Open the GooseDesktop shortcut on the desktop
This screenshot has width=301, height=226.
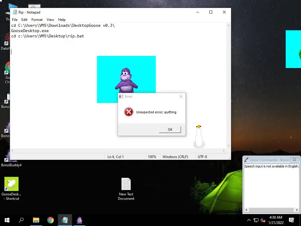click(11, 188)
